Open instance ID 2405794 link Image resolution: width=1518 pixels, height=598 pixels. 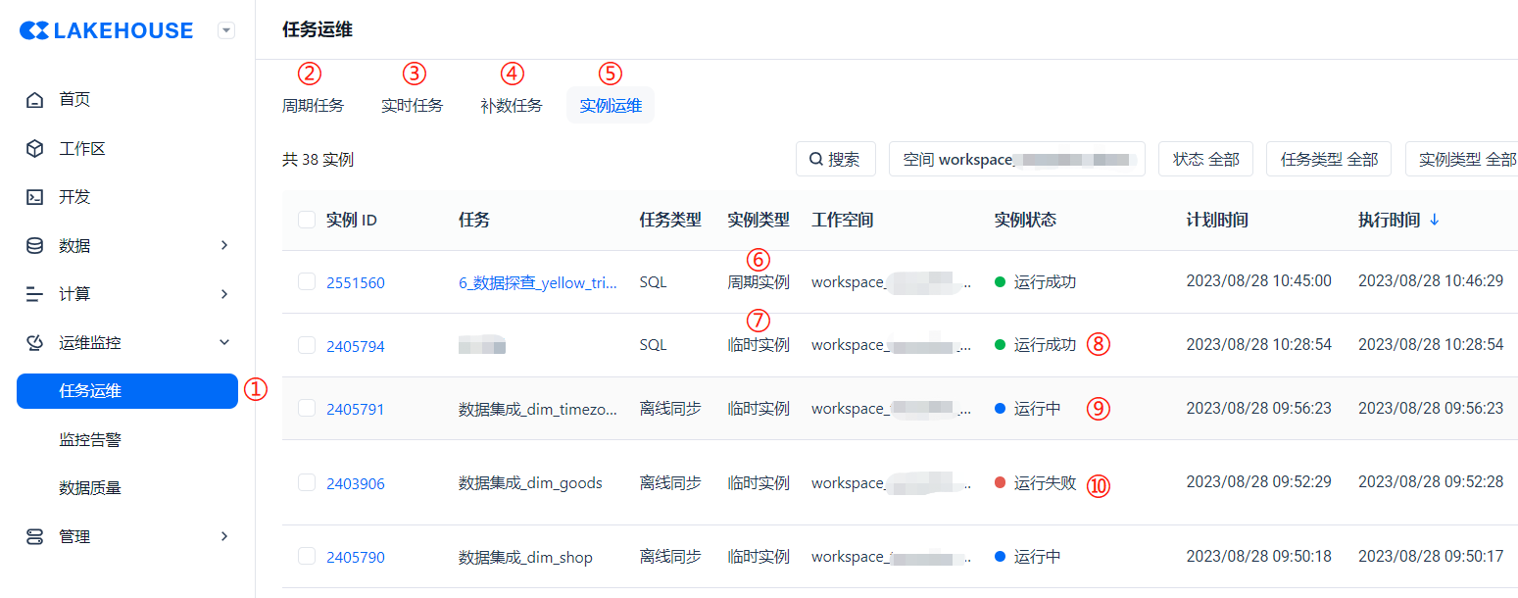click(x=356, y=346)
